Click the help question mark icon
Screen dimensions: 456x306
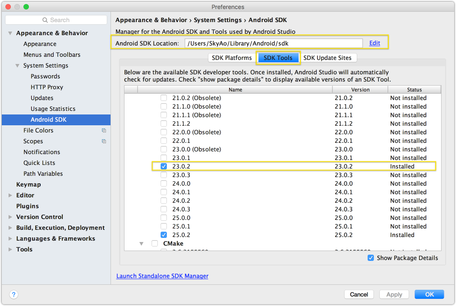[14, 294]
